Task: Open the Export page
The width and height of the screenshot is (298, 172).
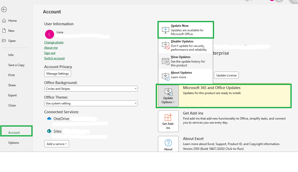Action: (x=13, y=95)
